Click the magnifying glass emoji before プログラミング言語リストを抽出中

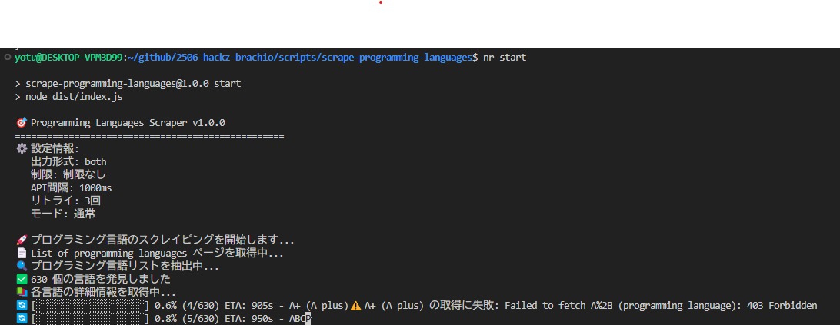click(22, 266)
